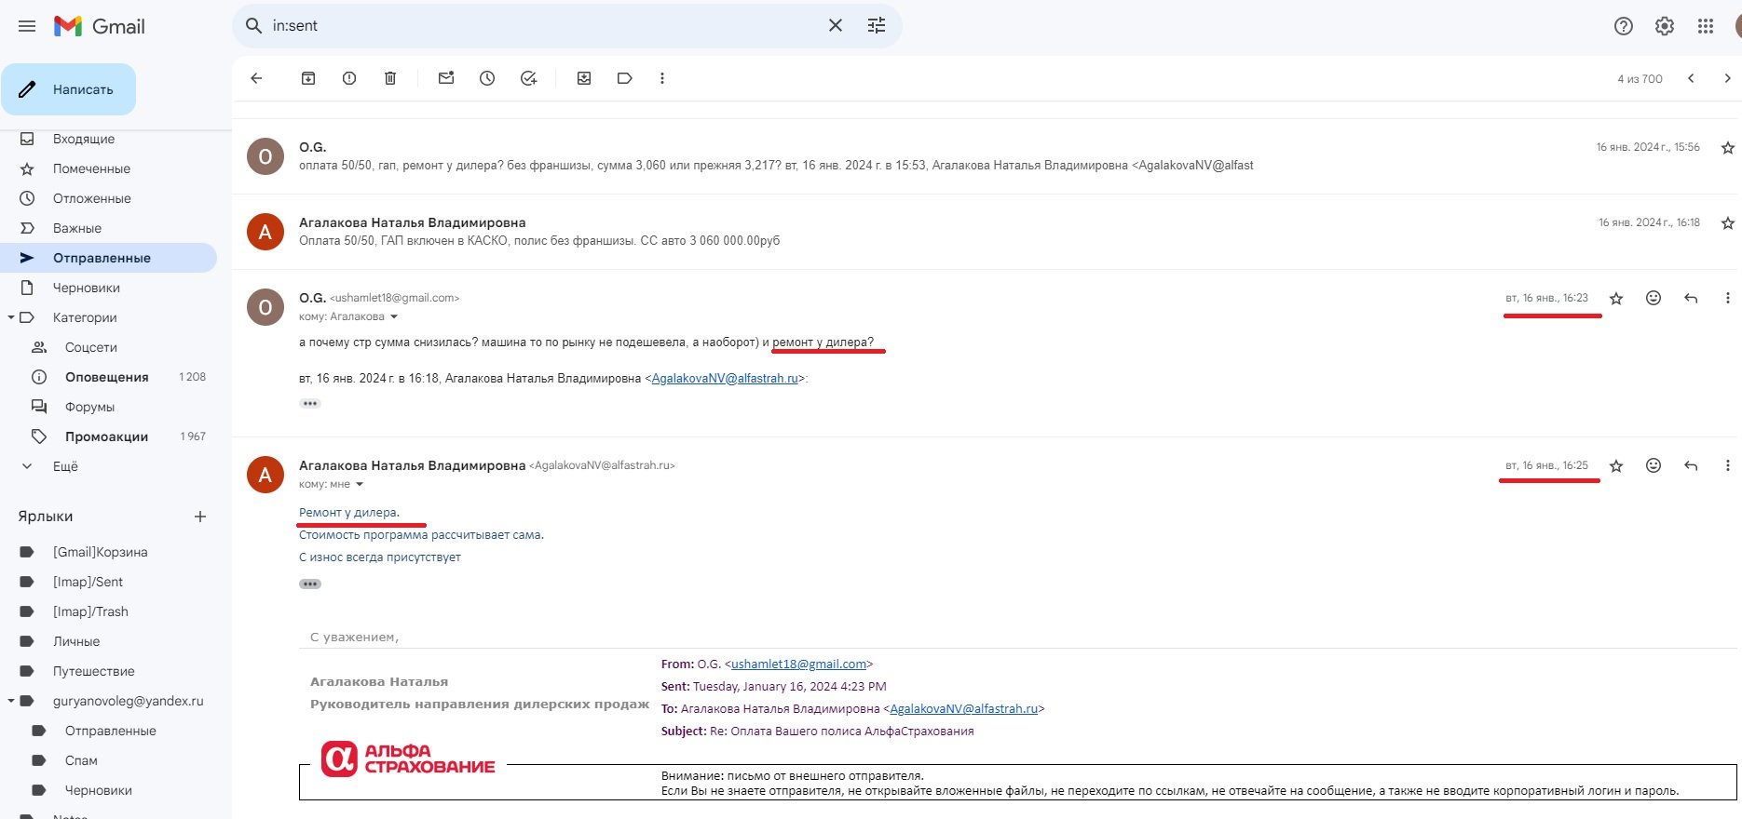Click the 'Написать' compose button
The image size is (1742, 819).
[x=69, y=89]
